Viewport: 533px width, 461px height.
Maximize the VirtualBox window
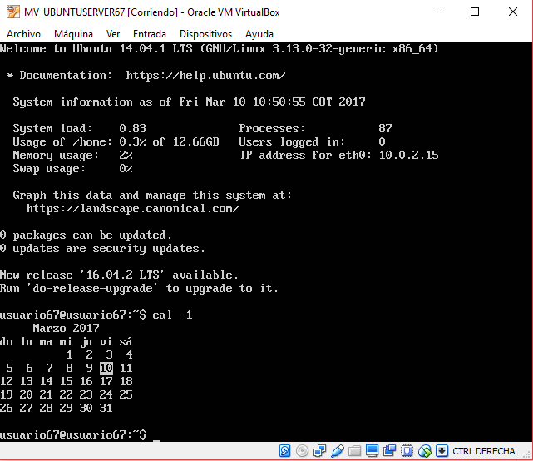(475, 12)
